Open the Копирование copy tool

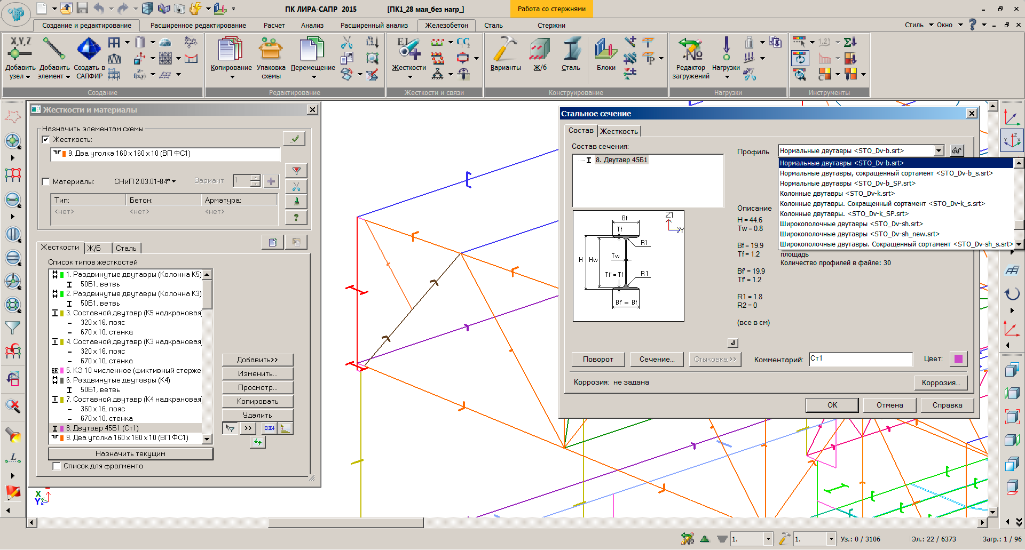pyautogui.click(x=231, y=50)
